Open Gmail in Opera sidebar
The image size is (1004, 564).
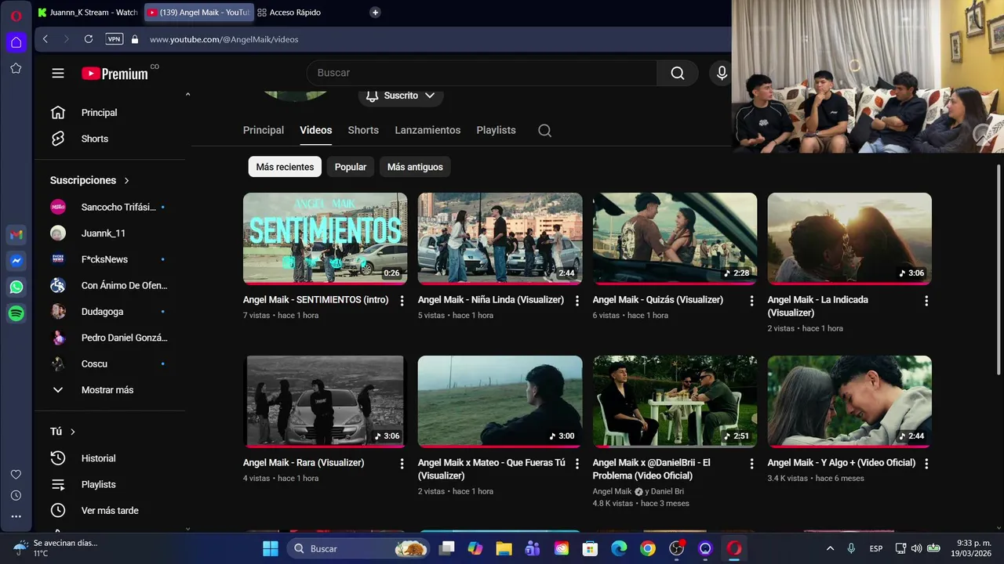(16, 234)
